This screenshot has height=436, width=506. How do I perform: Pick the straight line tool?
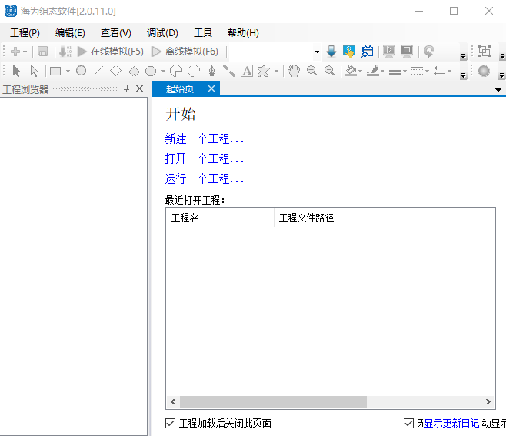point(98,71)
